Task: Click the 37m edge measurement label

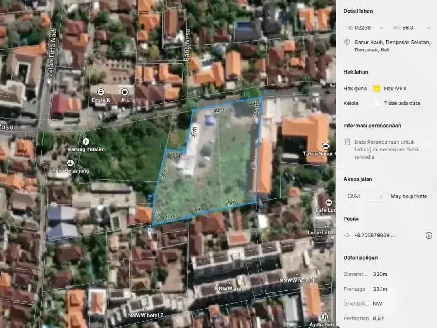Action: pos(165,172)
